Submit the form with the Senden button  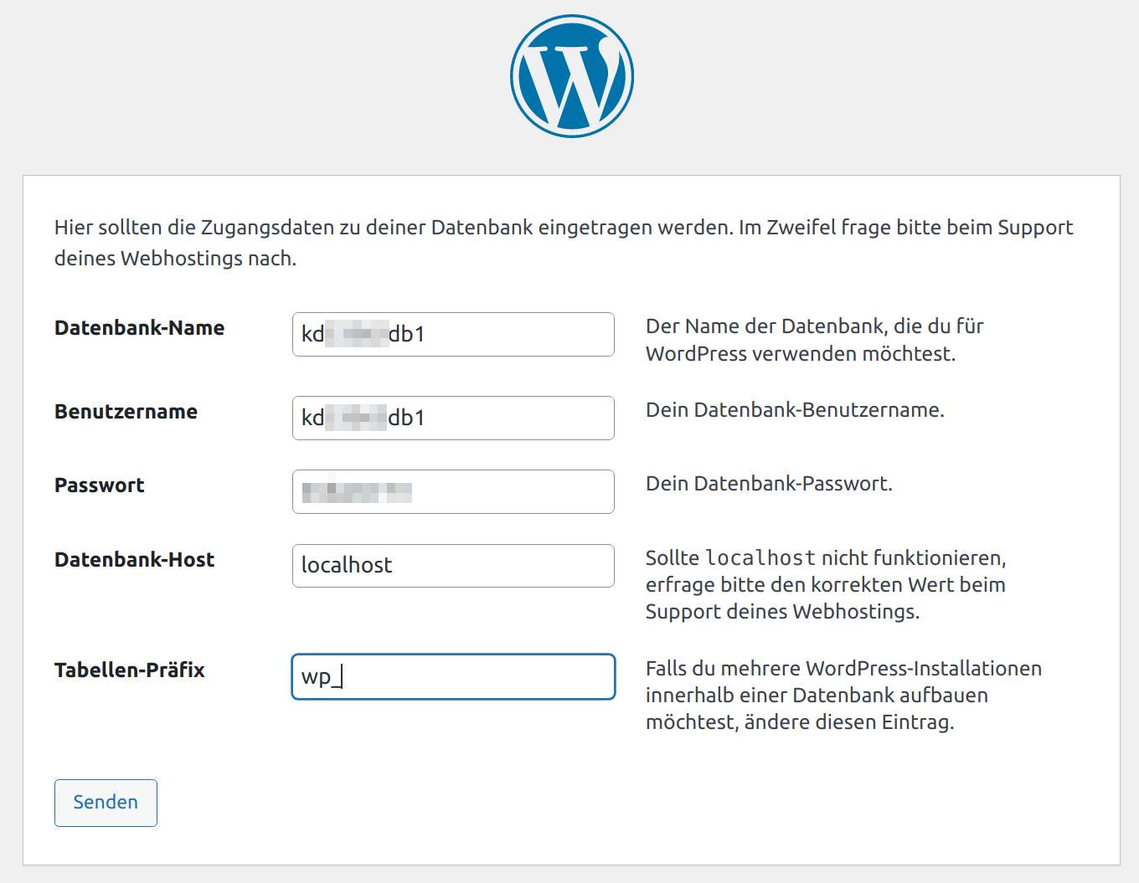coord(106,803)
